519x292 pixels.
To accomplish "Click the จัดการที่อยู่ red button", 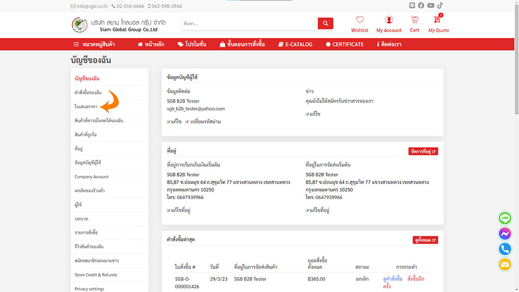I will [x=423, y=151].
